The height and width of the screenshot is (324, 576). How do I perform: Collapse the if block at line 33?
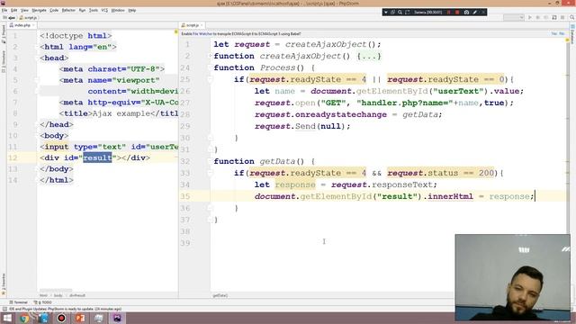pos(210,173)
